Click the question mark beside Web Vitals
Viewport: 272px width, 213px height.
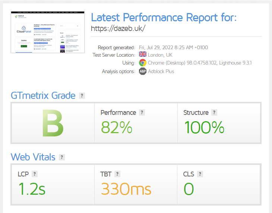62,157
